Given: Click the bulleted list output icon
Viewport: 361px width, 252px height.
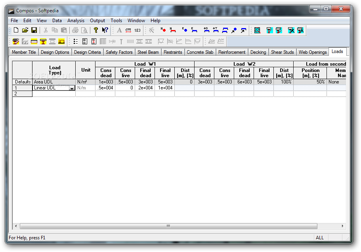Looking at the screenshot, I should pyautogui.click(x=76, y=42).
